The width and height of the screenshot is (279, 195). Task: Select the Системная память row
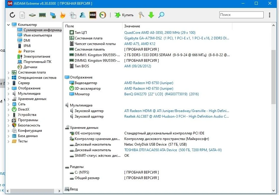click(114, 49)
